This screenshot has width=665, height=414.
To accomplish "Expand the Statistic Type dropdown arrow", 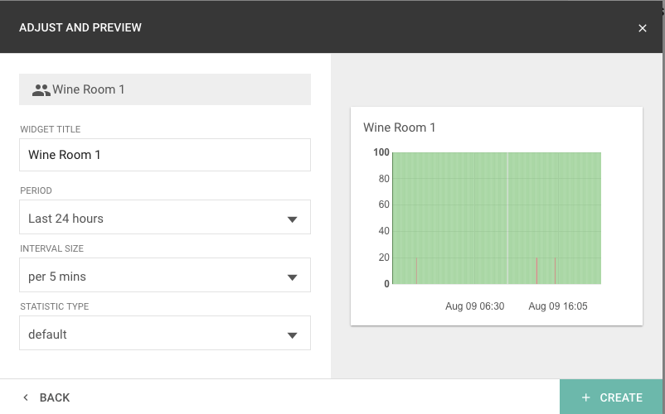I will pyautogui.click(x=292, y=335).
